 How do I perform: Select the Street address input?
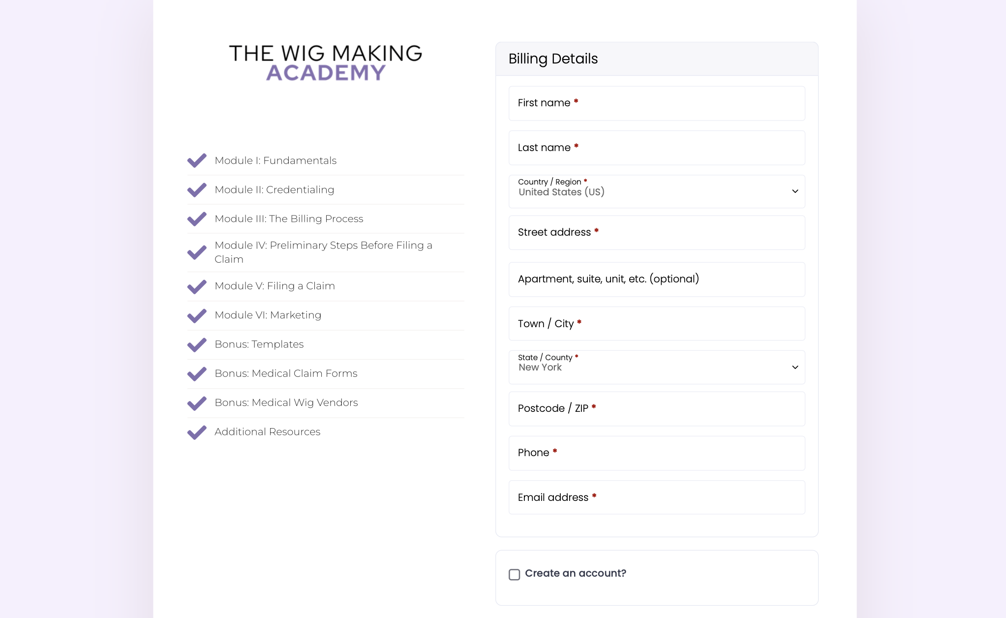pos(656,232)
